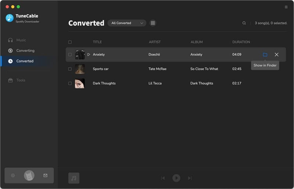Viewport: 294px width, 189px height.
Task: Click artist name Tate McRae
Action: (157, 69)
